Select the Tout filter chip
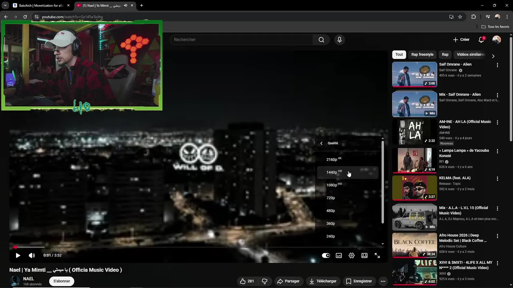The width and height of the screenshot is (513, 288). pos(399,54)
